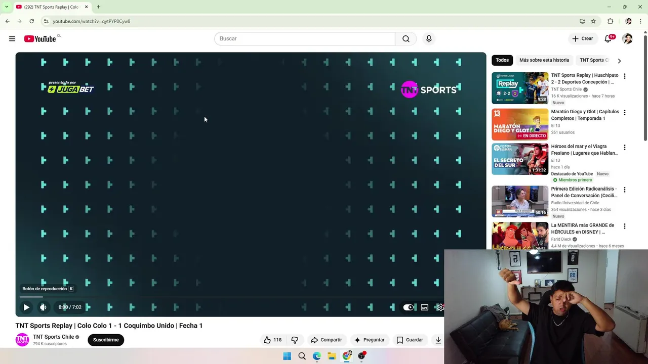Mute the video volume icon
This screenshot has width=648, height=364.
pos(44,307)
